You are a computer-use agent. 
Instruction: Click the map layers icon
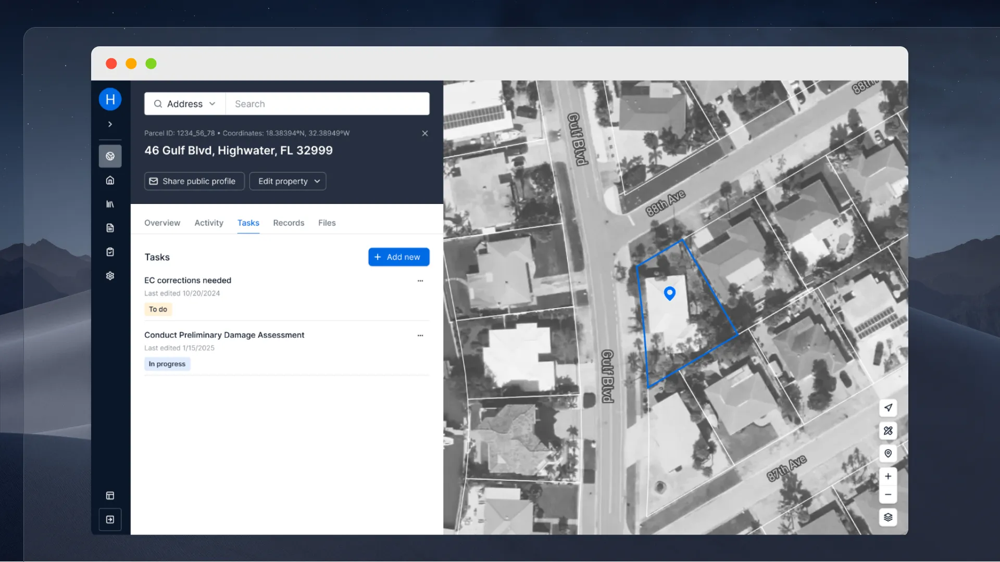pyautogui.click(x=888, y=517)
